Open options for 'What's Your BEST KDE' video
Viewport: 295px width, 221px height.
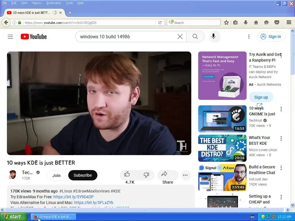tap(281, 138)
